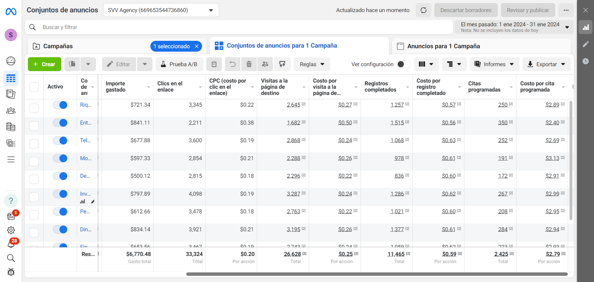Check the box for the Pe... row
Screen dimensions: 594x282
click(x=34, y=215)
